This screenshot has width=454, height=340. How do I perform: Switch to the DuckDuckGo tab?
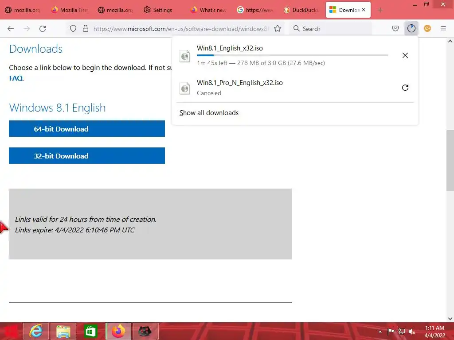click(301, 10)
